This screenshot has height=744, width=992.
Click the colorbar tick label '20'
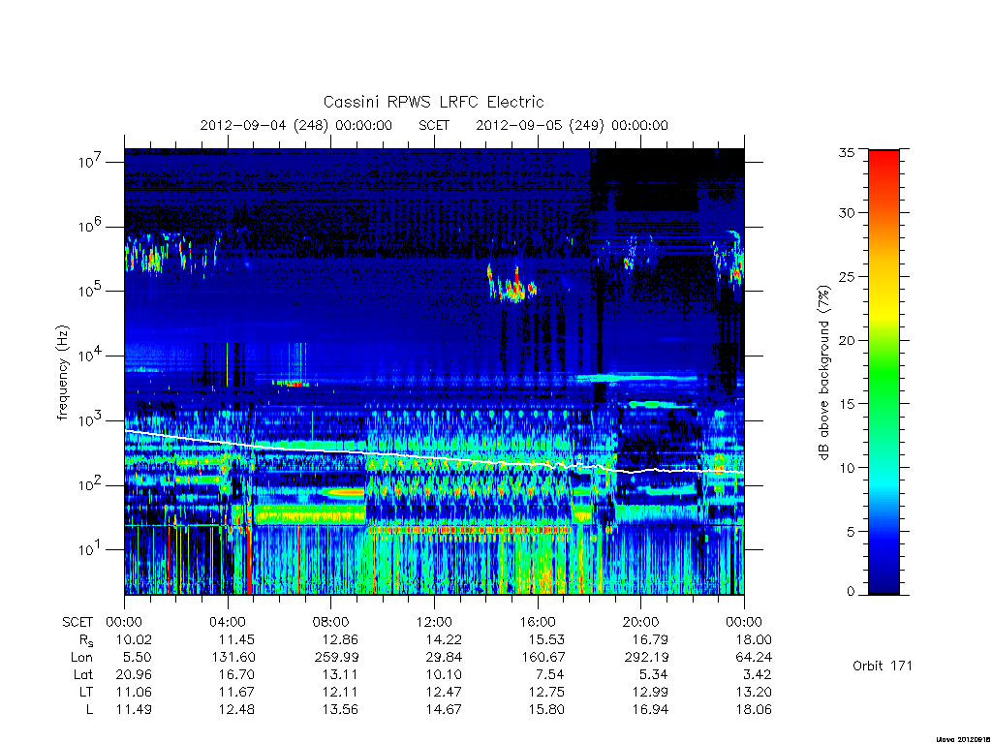847,340
